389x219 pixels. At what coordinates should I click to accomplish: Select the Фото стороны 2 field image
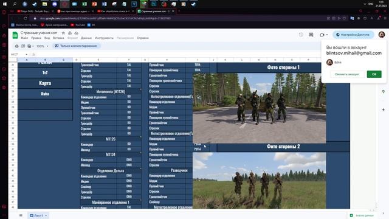coord(260,181)
